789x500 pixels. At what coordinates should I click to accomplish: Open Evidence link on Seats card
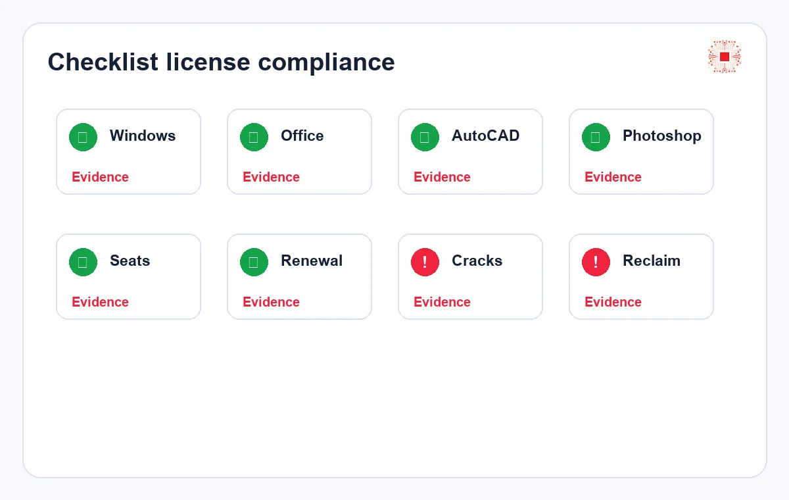pos(100,302)
